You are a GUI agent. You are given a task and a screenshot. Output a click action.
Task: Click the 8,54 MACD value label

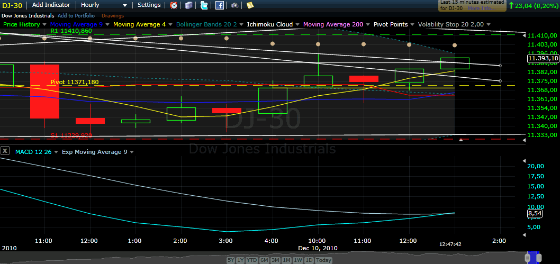(x=535, y=214)
